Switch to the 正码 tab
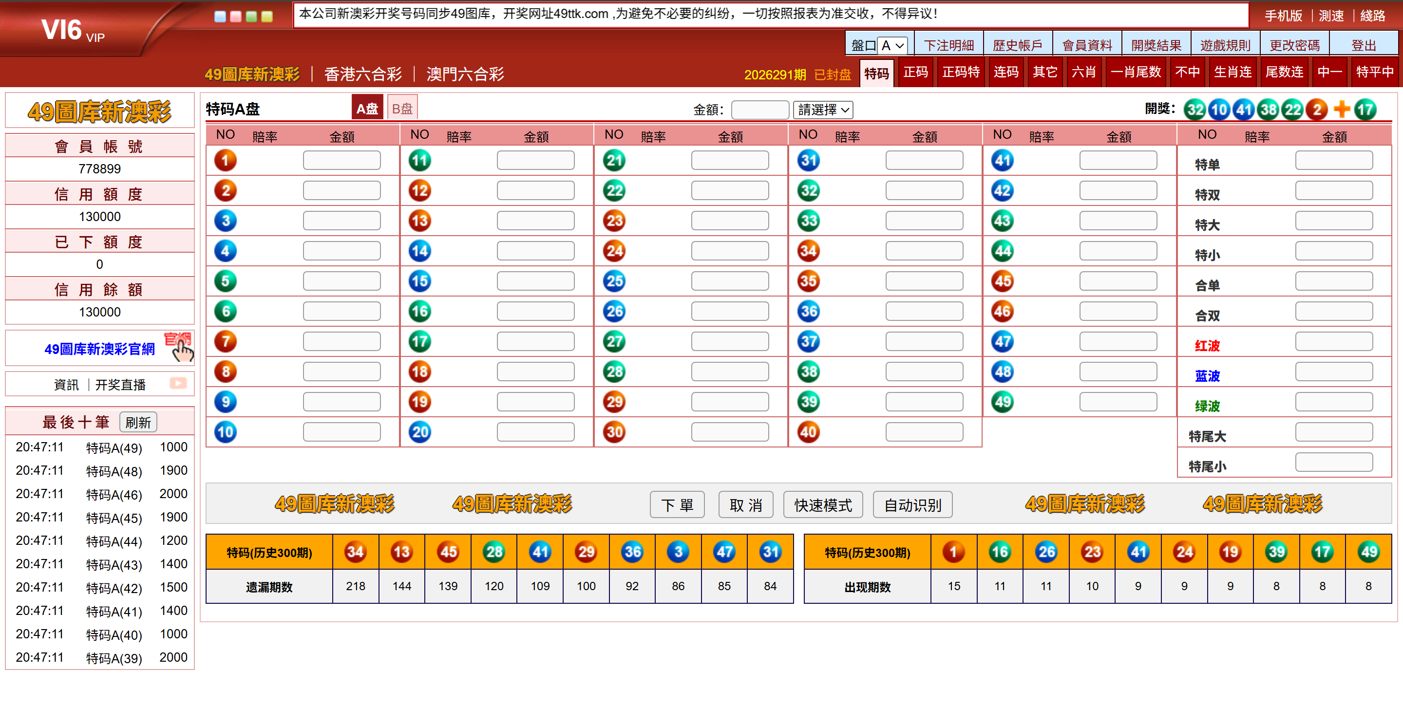Screen dimensions: 1403x707 (x=915, y=73)
